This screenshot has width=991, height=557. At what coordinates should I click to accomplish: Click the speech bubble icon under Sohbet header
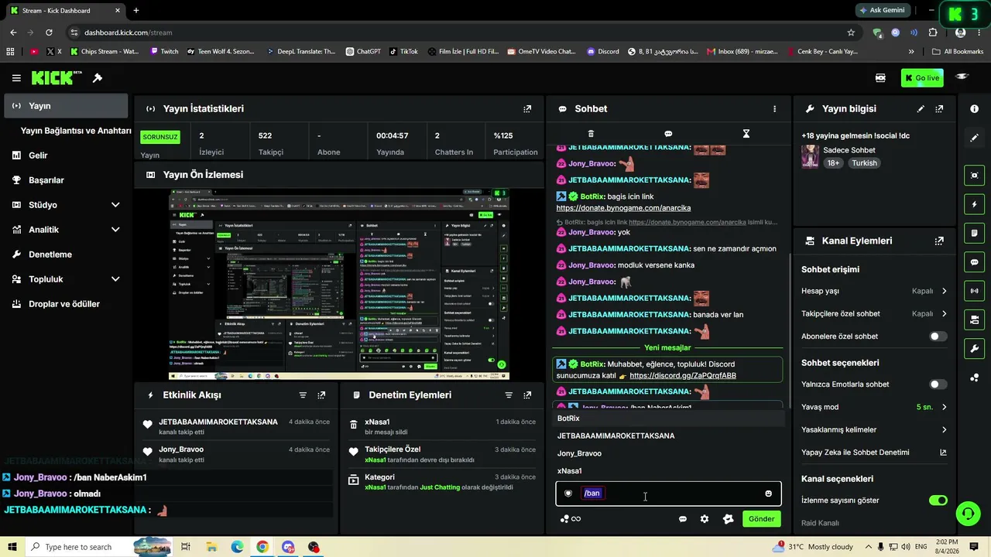[668, 134]
